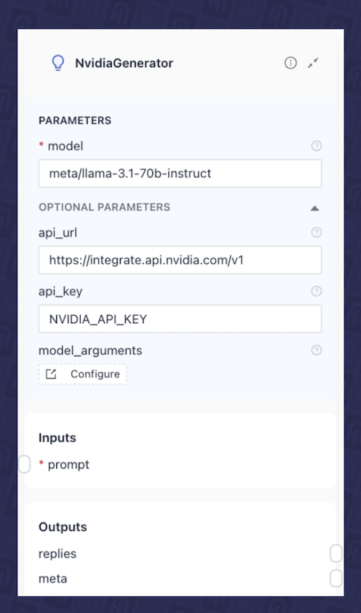Collapse the node with the arrows icon
Image resolution: width=361 pixels, height=613 pixels.
click(313, 63)
